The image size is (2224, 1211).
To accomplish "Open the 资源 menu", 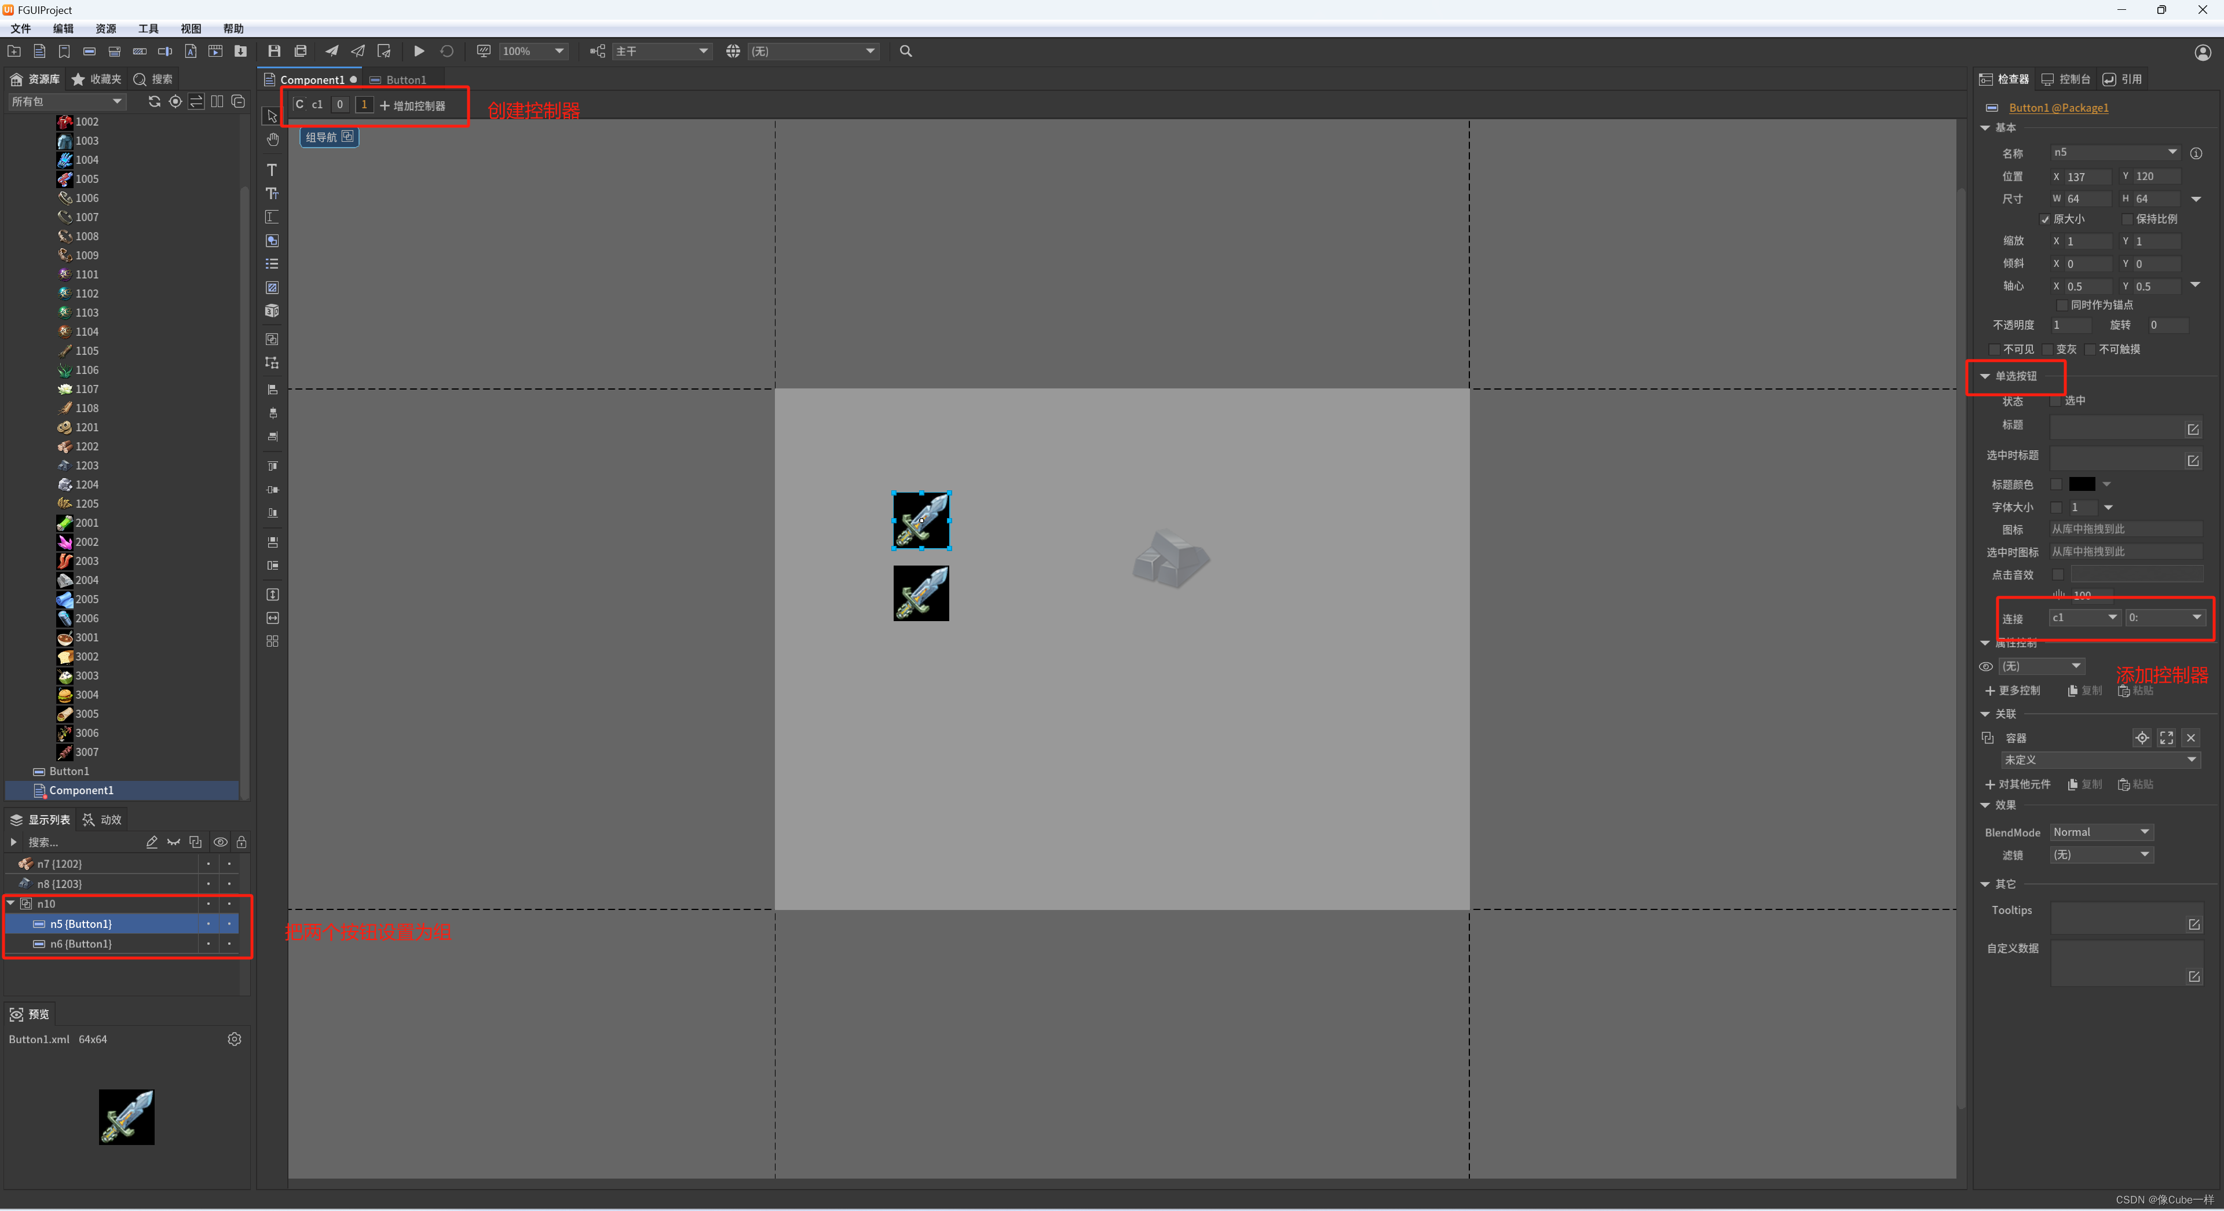I will pos(105,28).
